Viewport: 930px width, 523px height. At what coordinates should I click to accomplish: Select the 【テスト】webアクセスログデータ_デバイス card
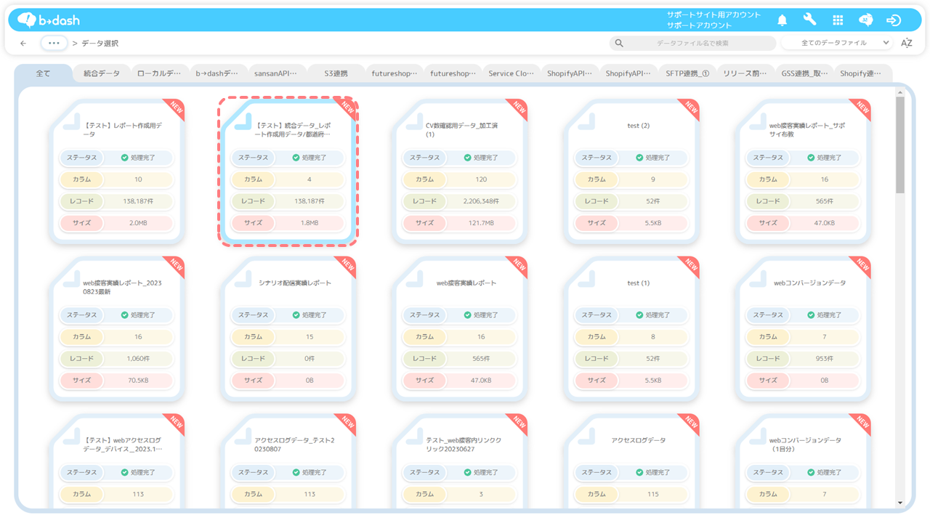(x=117, y=462)
